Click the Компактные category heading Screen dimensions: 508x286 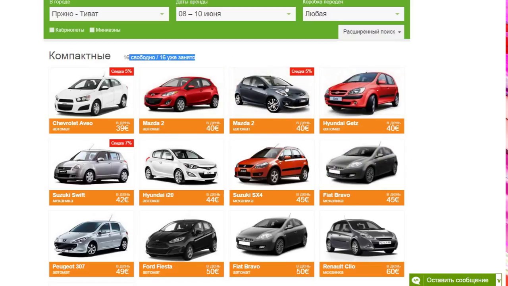80,56
